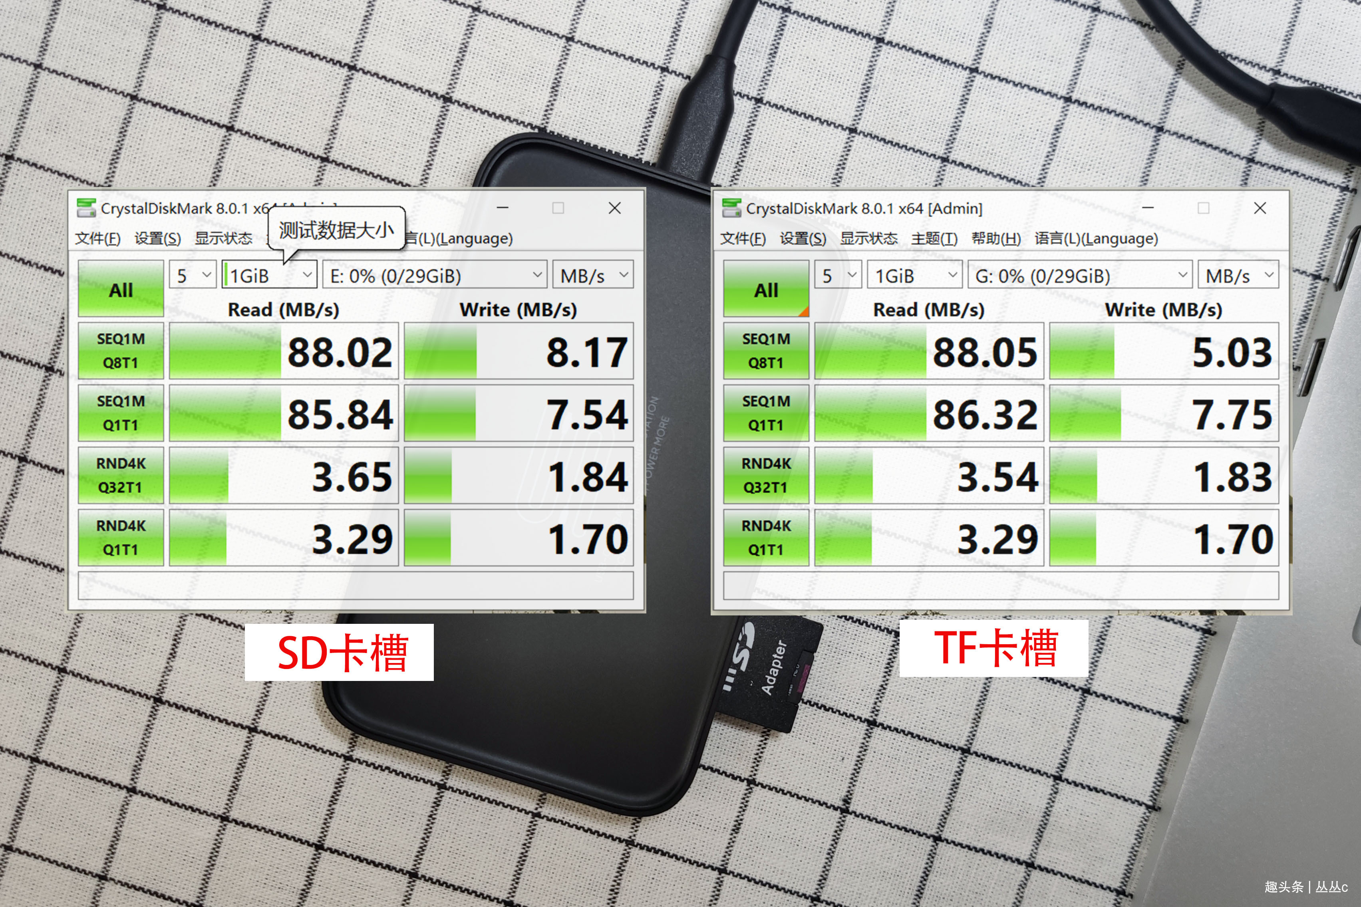Open 显示状态 menu in left window

(224, 238)
